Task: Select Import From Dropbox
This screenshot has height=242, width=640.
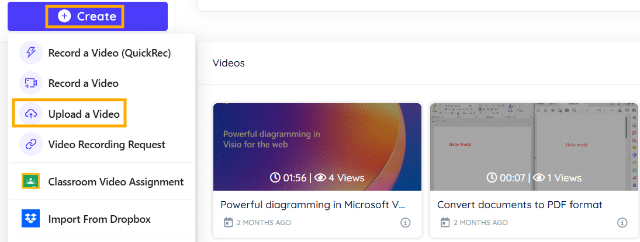Action: (99, 219)
